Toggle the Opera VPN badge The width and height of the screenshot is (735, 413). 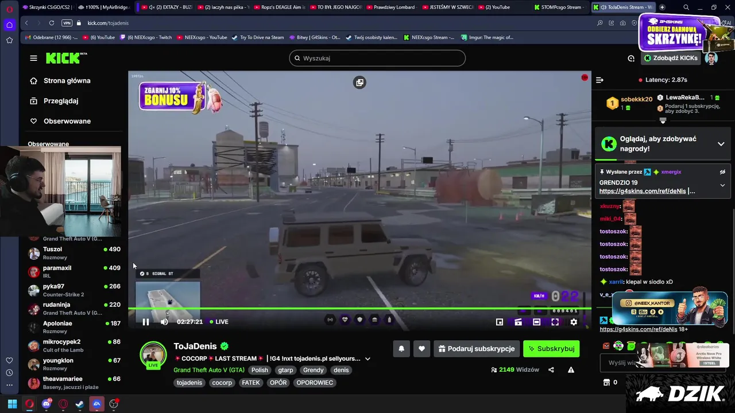67,23
